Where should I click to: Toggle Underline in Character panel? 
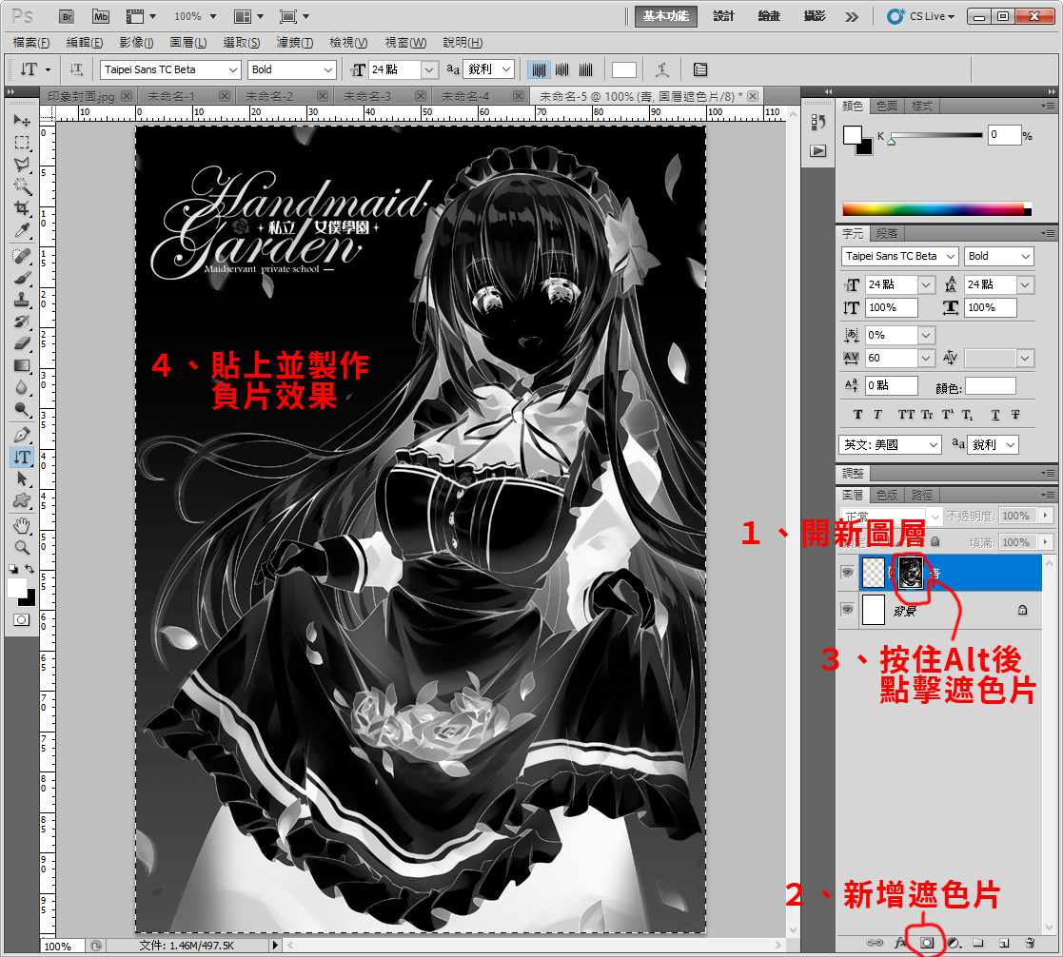pyautogui.click(x=995, y=414)
